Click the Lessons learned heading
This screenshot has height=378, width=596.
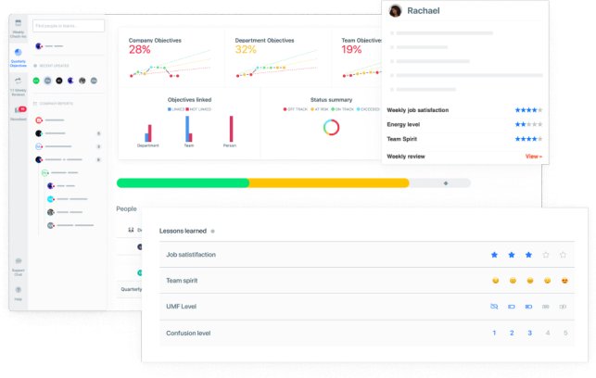click(x=183, y=231)
